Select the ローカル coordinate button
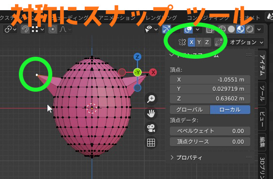 230,110
